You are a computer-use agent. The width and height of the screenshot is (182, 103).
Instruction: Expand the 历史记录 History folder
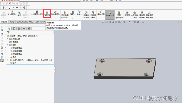click(8, 39)
